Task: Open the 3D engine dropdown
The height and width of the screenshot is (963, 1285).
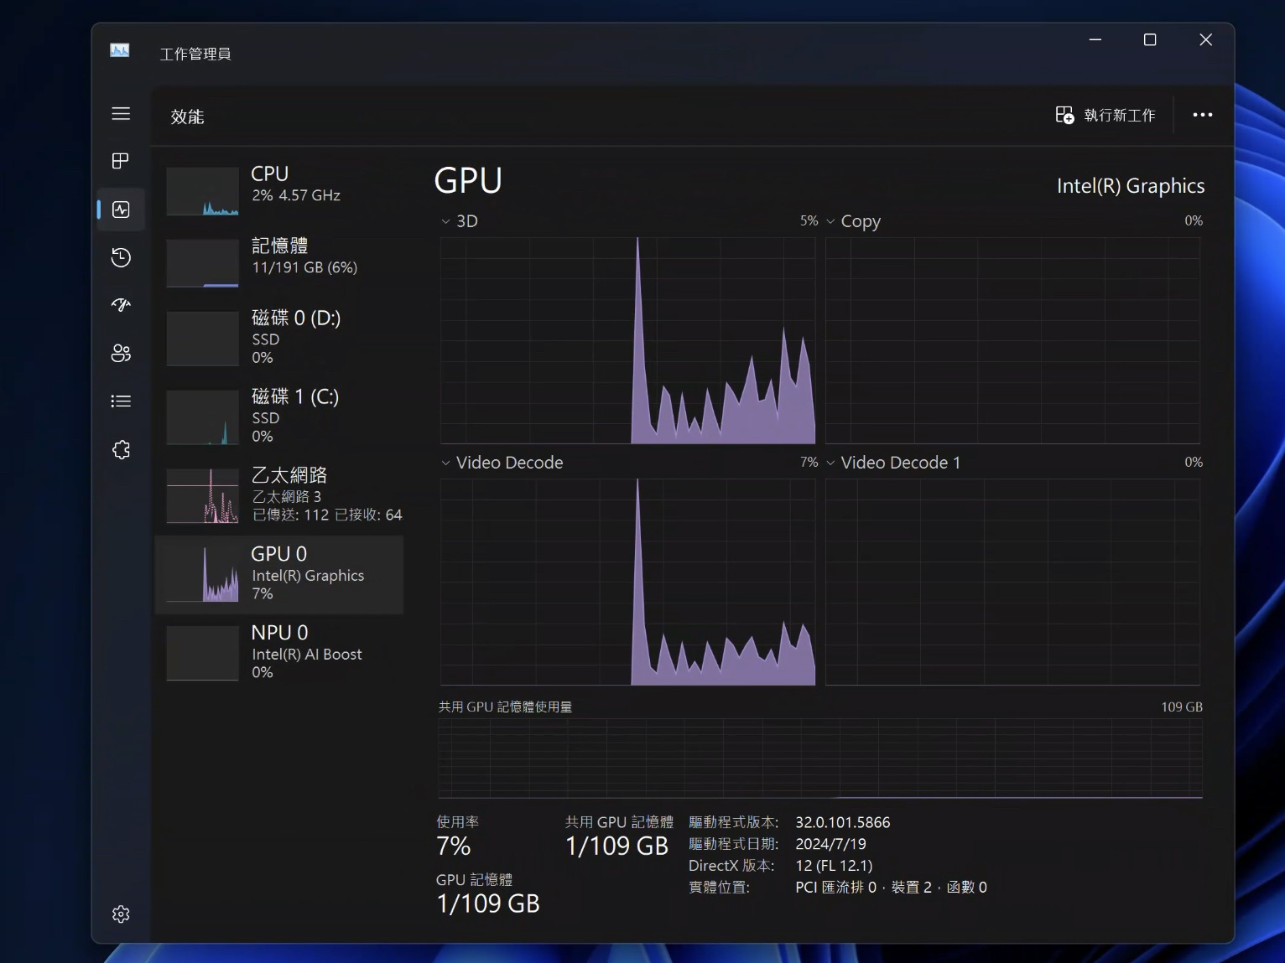Action: point(459,221)
